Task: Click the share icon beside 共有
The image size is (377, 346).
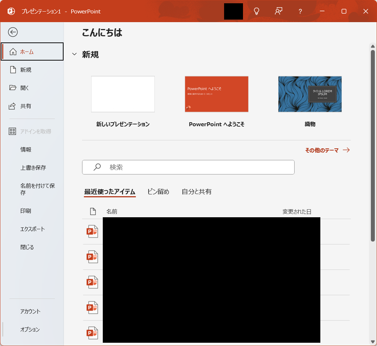Action: [x=12, y=106]
